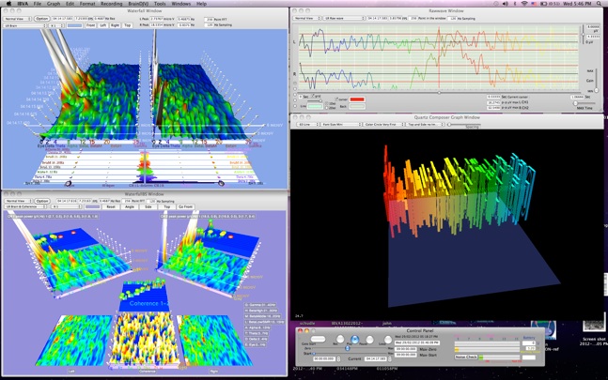Image resolution: width=608 pixels, height=380 pixels.
Task: Click the Current time field 04:14:17.583
Action: point(375,359)
